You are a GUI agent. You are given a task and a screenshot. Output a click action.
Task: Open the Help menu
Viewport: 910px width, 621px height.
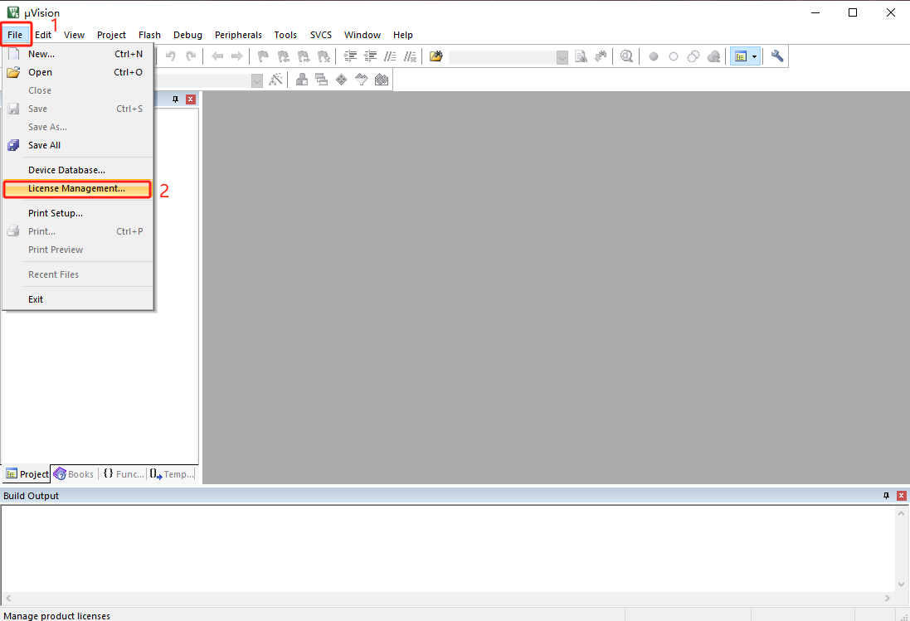[x=403, y=35]
